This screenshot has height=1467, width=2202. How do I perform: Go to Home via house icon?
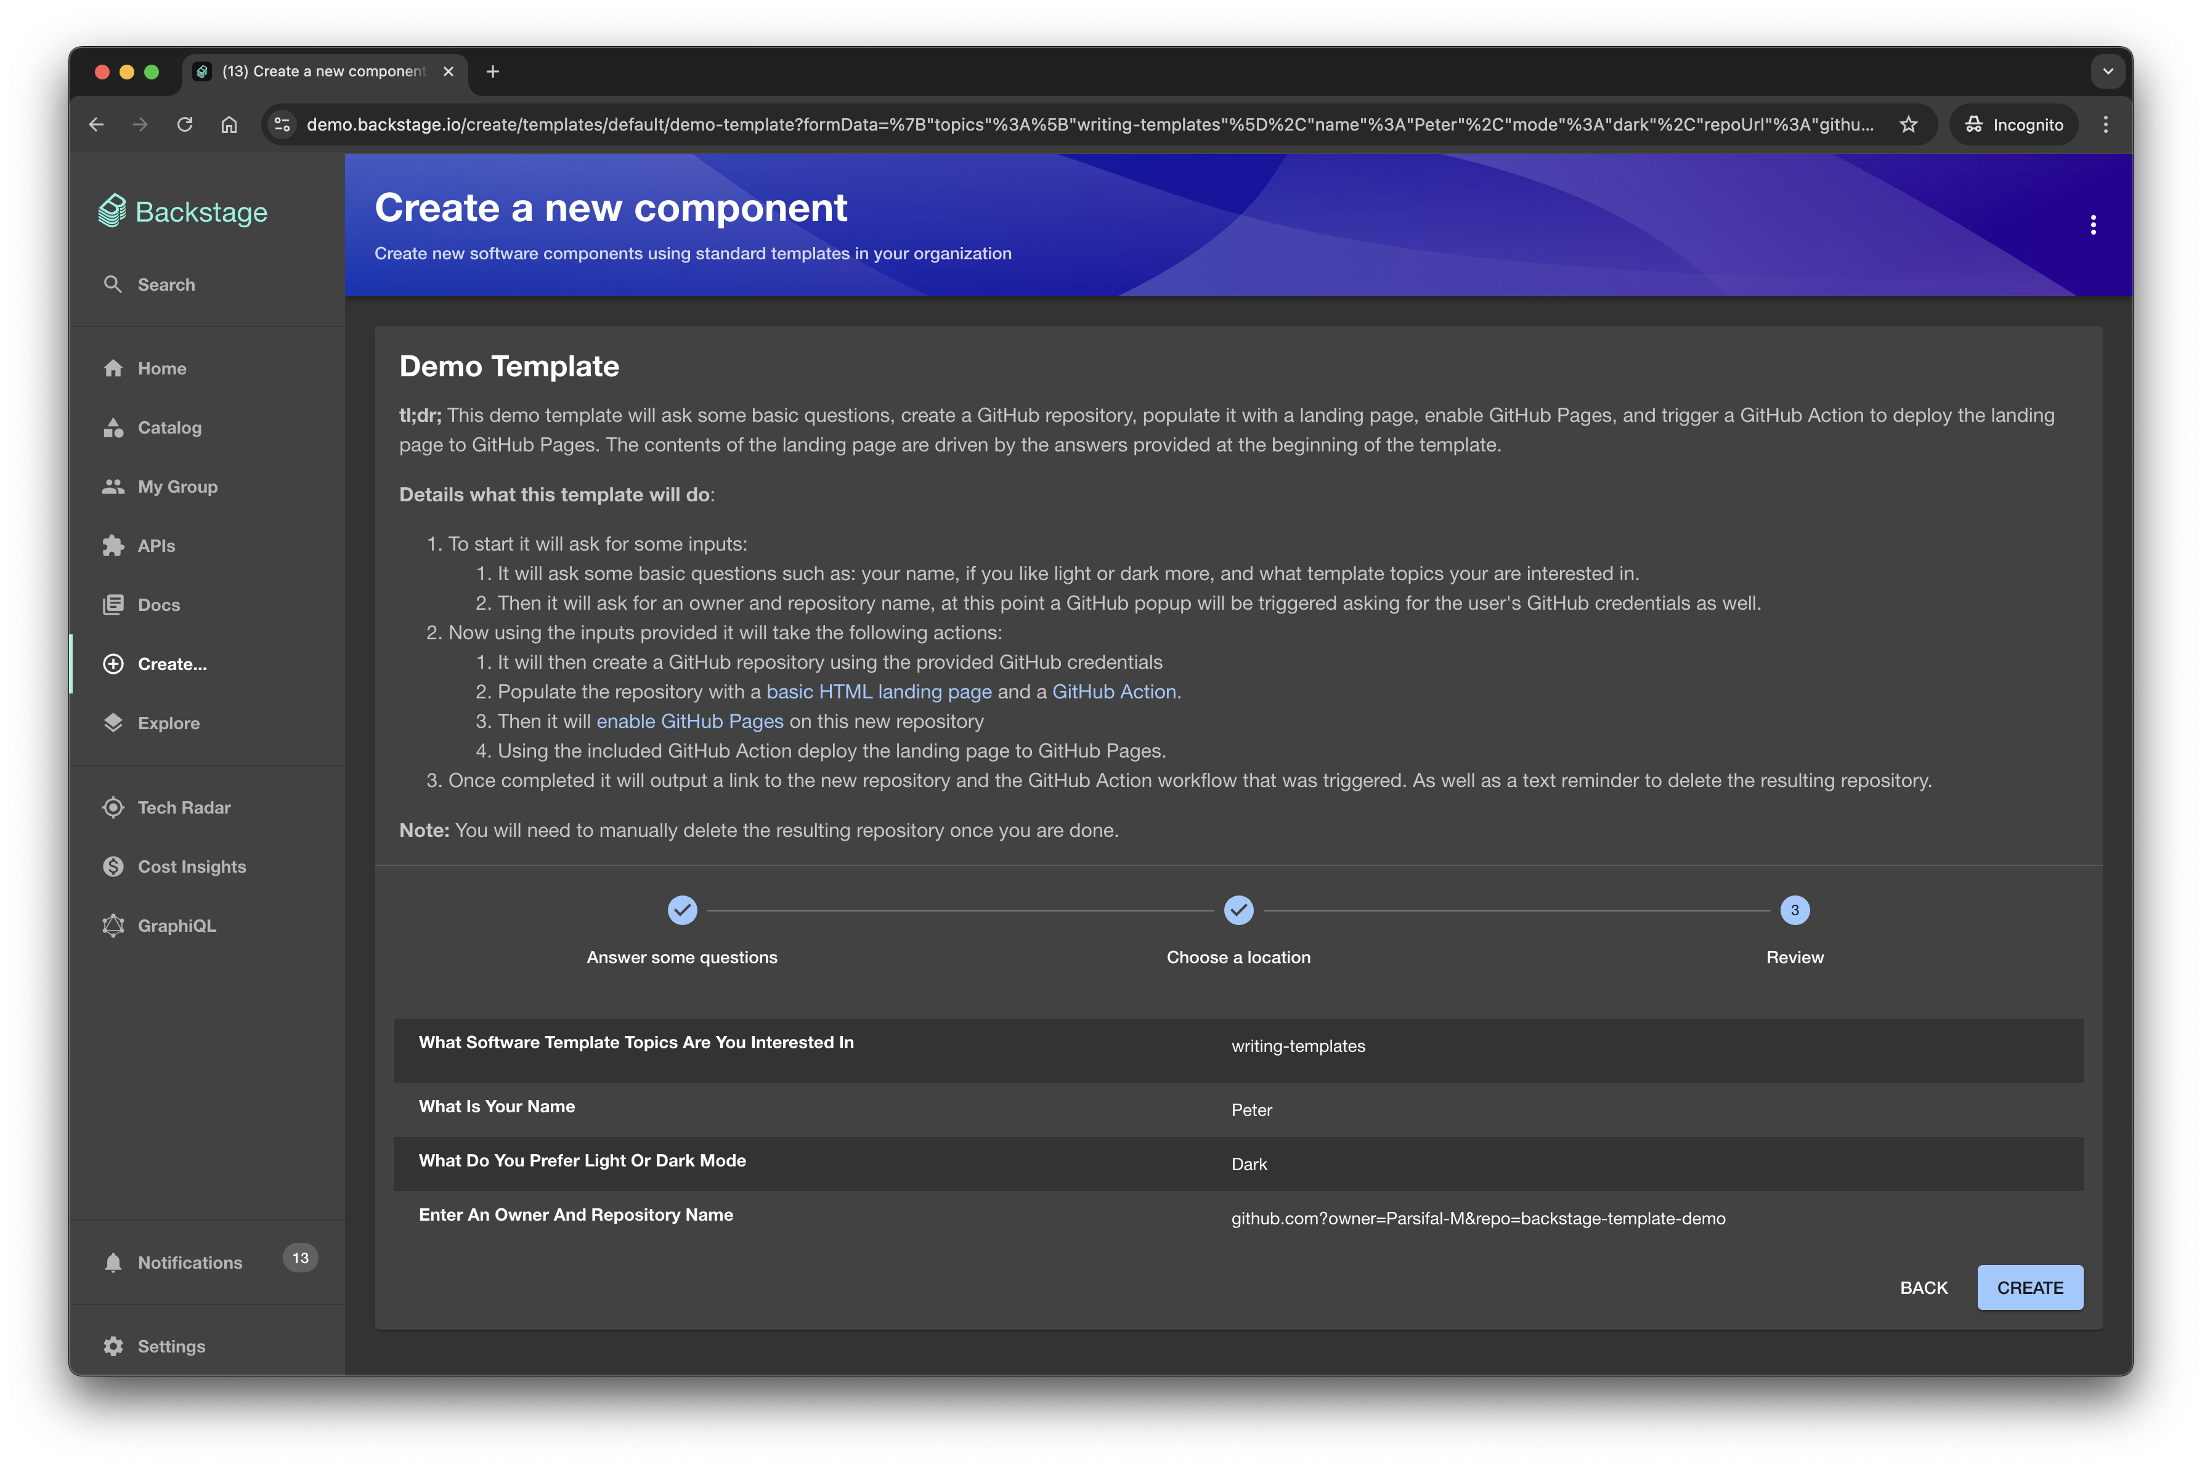click(x=113, y=369)
